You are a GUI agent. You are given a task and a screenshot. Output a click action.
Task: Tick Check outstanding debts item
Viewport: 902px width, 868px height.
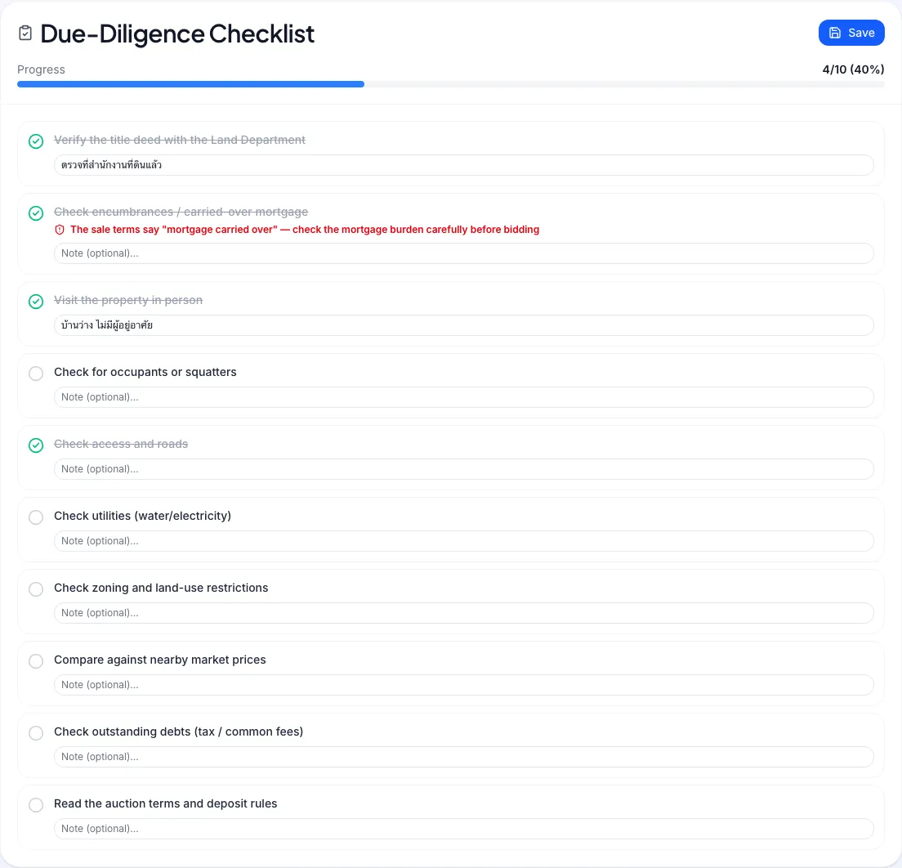(36, 733)
